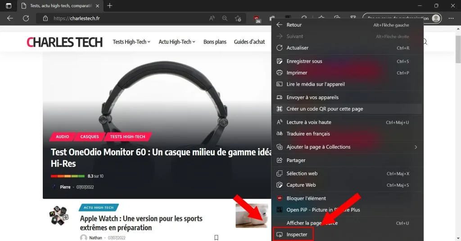Open a new browser tab
461x241 pixels.
pos(110,5)
